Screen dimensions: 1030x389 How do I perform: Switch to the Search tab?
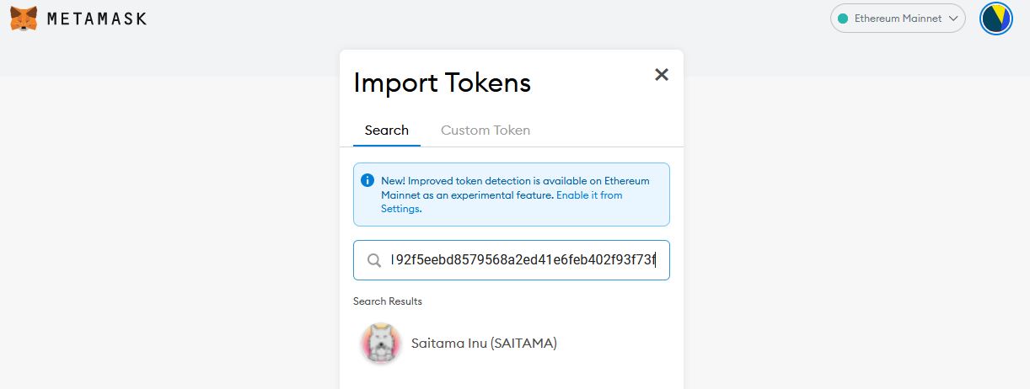[386, 131]
